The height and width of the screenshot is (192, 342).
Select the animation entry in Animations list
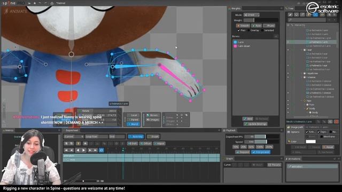point(312,166)
